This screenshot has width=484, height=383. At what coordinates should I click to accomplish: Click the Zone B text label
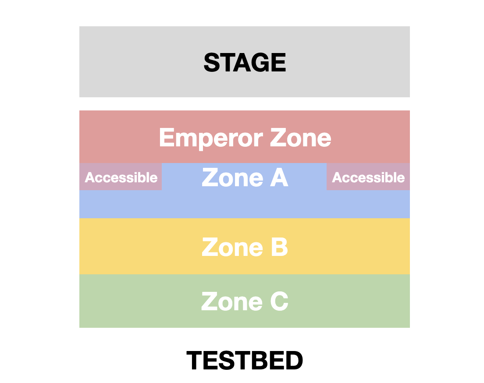click(245, 248)
